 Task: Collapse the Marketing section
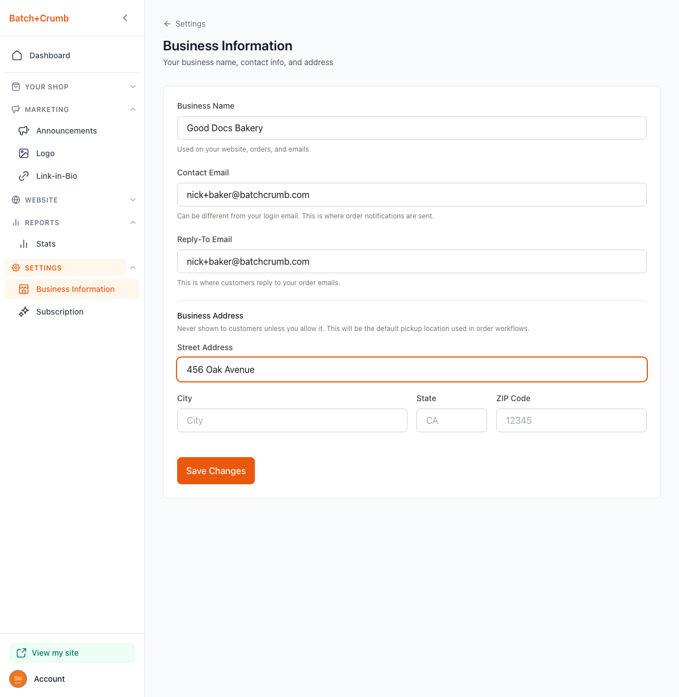click(x=133, y=109)
